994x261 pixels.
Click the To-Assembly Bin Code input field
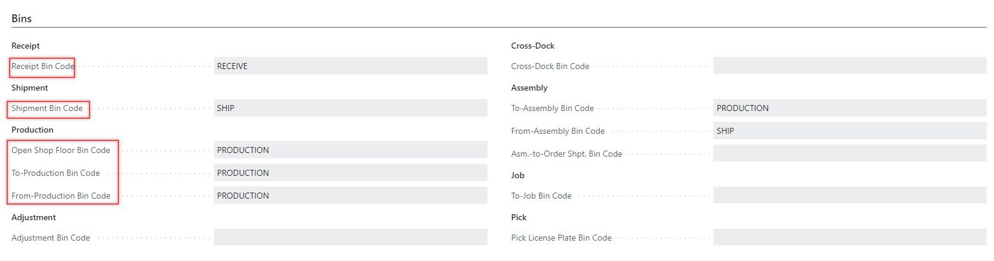click(x=849, y=108)
